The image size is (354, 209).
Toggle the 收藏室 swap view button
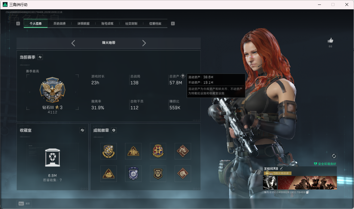82,130
